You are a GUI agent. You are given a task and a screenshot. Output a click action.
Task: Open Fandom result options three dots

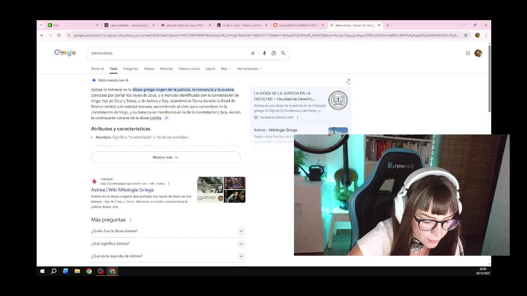pyautogui.click(x=169, y=184)
